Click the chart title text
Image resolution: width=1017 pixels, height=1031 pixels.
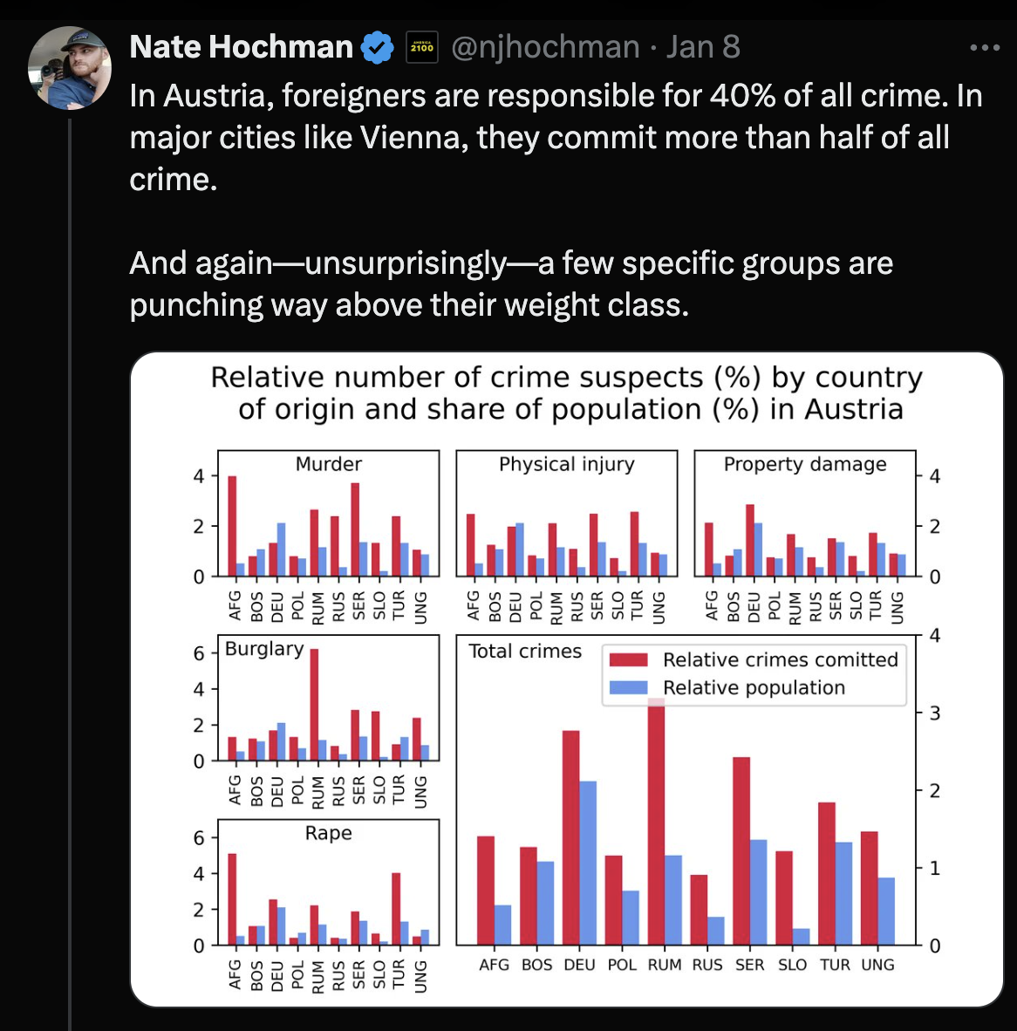point(567,393)
